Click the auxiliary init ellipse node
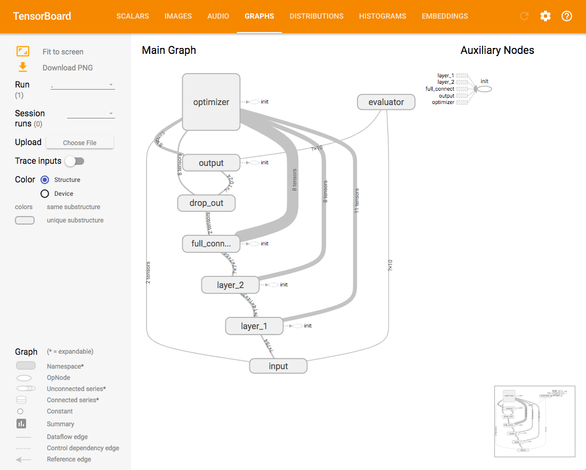The image size is (586, 470). pyautogui.click(x=485, y=89)
